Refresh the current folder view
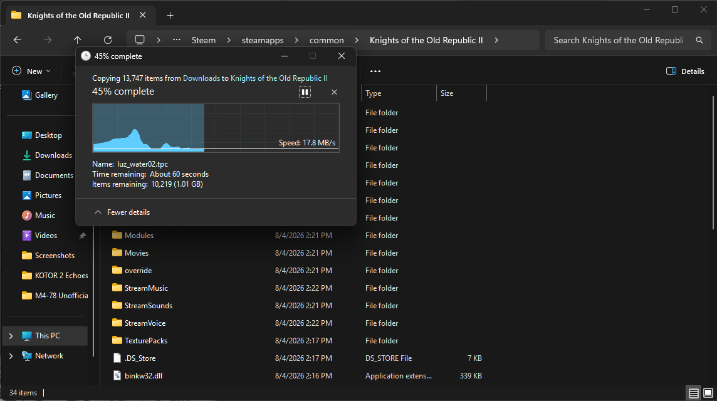Image resolution: width=717 pixels, height=401 pixels. [x=107, y=40]
